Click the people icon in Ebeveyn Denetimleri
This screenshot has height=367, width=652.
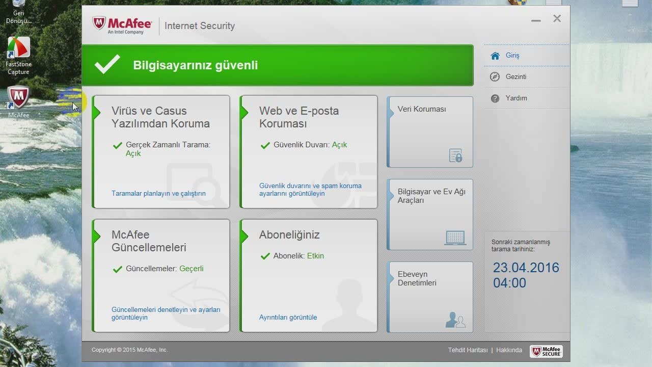[x=455, y=320]
